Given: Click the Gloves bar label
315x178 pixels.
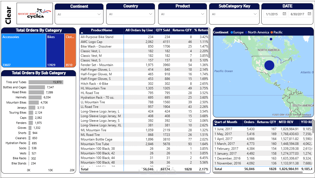Looking at the screenshot, I should tap(22, 128).
